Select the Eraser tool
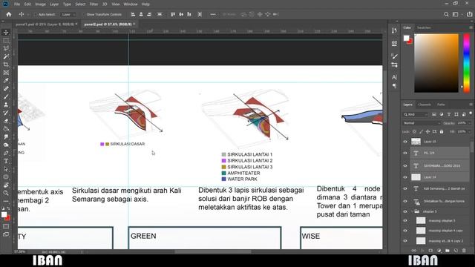The height and width of the screenshot is (267, 475). pyautogui.click(x=6, y=121)
